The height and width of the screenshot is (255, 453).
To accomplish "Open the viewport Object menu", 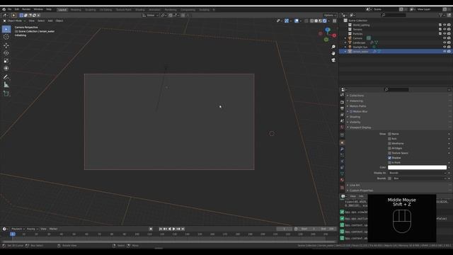I will click(59, 21).
